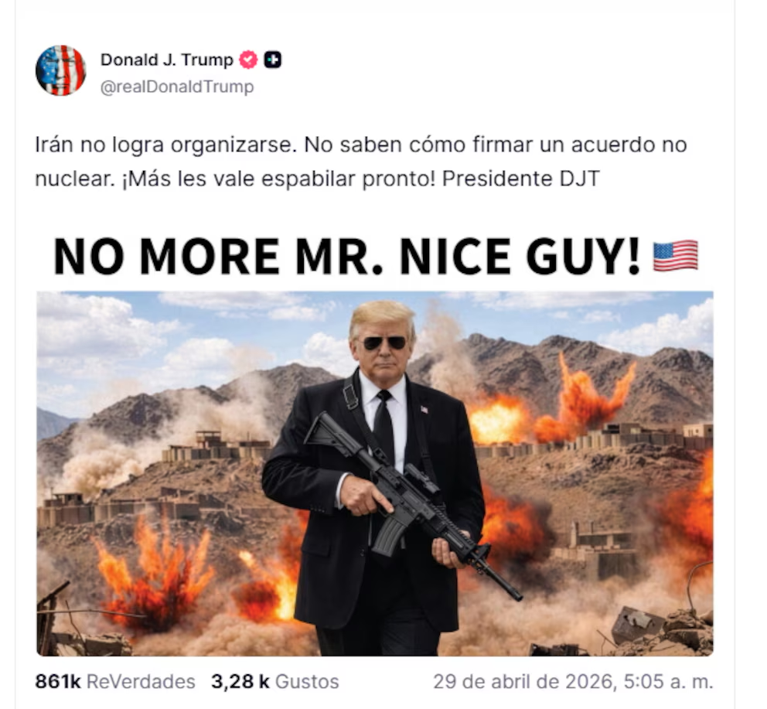Enlarge the posted explosion image
767x709 pixels.
coord(375,473)
